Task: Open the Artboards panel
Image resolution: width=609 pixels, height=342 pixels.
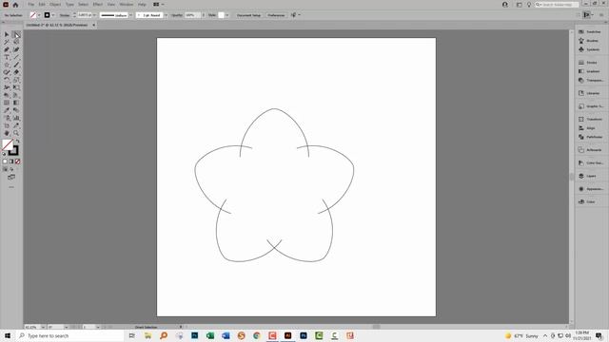Action: (x=590, y=150)
